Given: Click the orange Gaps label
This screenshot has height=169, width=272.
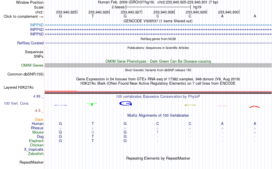Looking at the screenshot, I should pyautogui.click(x=39, y=120).
